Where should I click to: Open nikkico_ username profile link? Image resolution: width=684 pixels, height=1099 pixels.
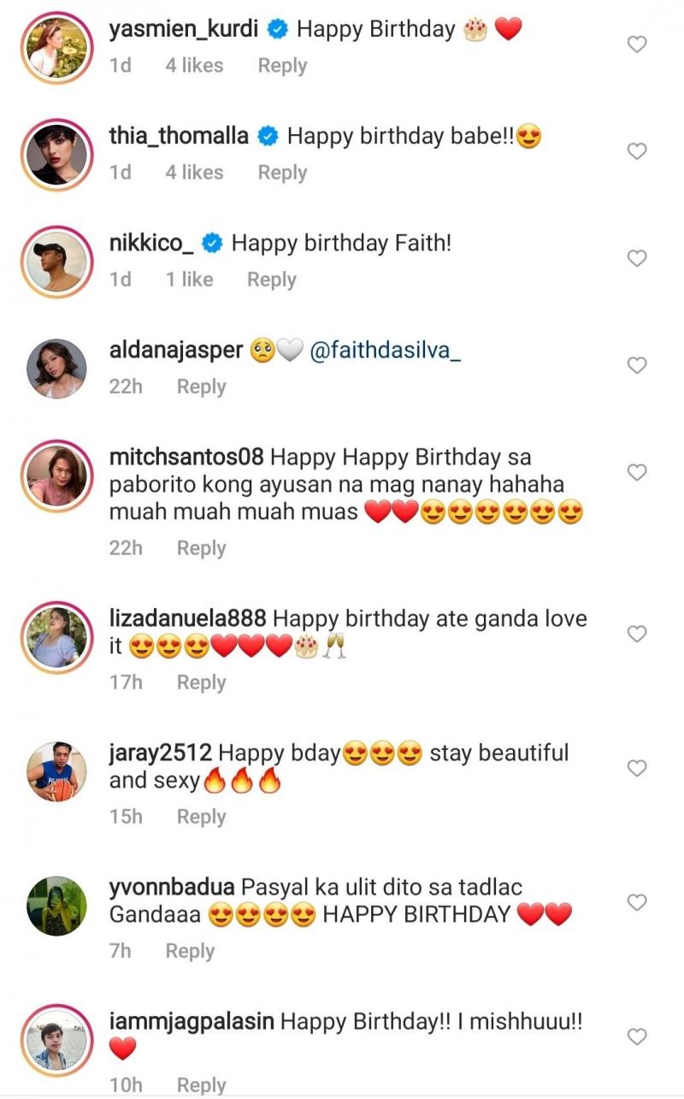click(152, 244)
